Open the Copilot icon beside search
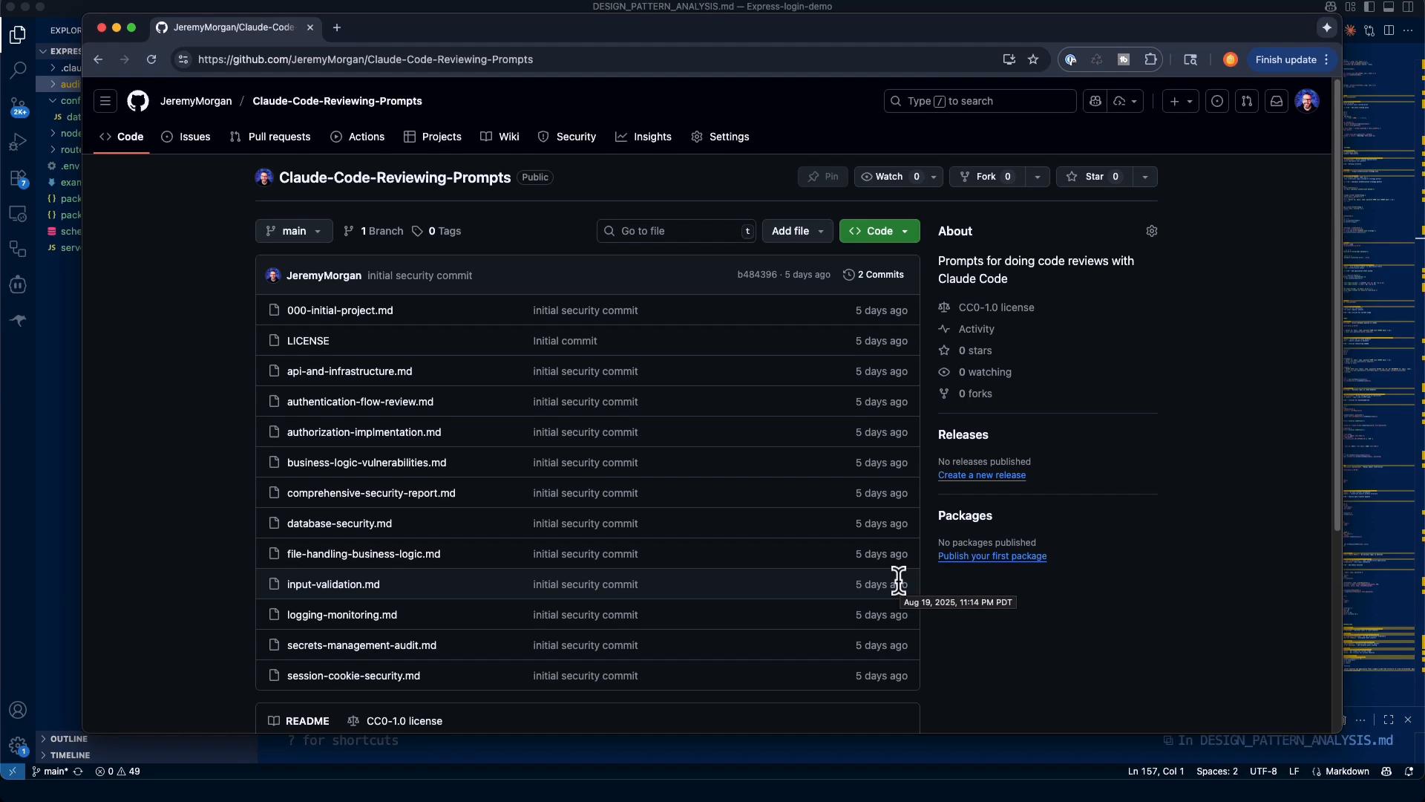1425x802 pixels. 1095,101
